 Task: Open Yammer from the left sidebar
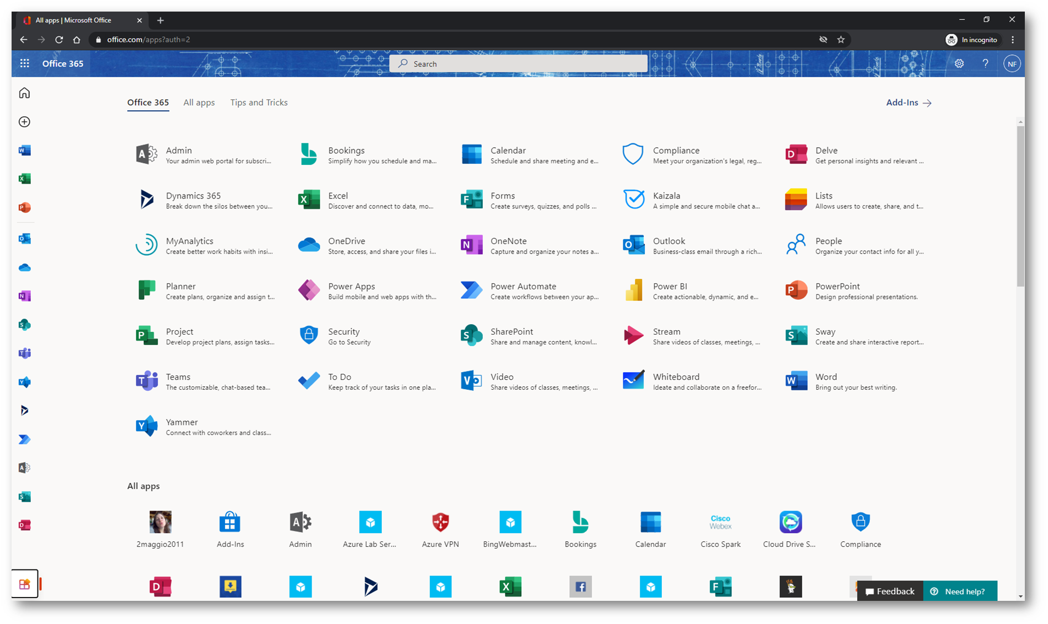(x=24, y=382)
